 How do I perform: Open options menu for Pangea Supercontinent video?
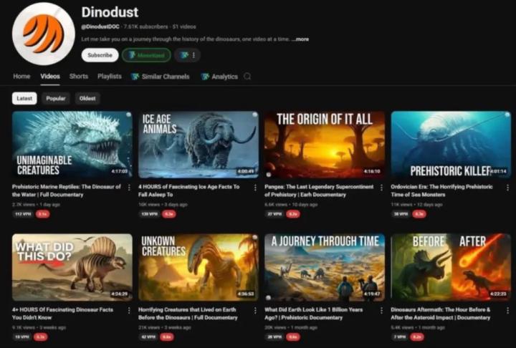pos(381,188)
